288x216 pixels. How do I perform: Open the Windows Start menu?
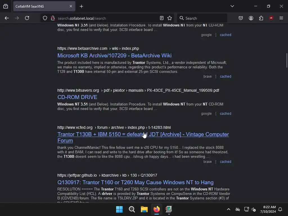click(x=119, y=209)
